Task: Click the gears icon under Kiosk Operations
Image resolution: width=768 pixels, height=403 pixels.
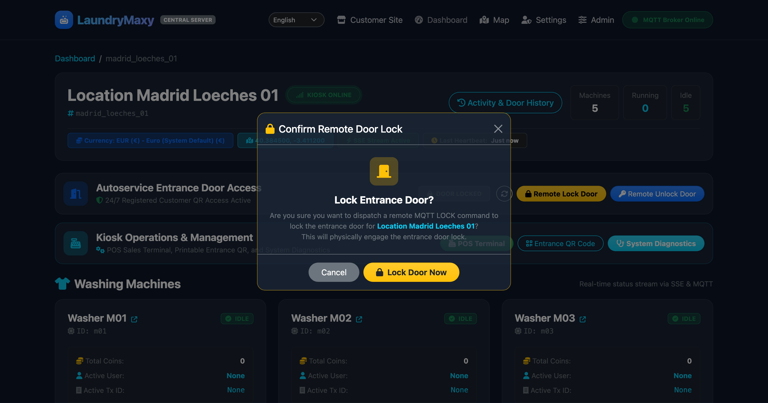Action: coord(101,250)
